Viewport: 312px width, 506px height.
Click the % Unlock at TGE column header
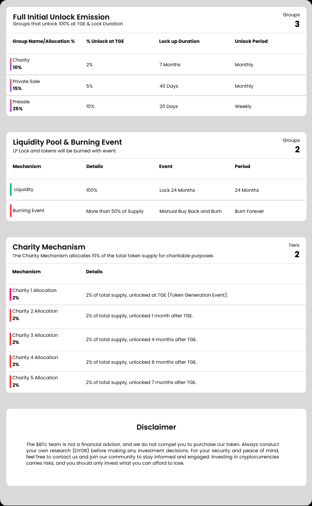[105, 41]
